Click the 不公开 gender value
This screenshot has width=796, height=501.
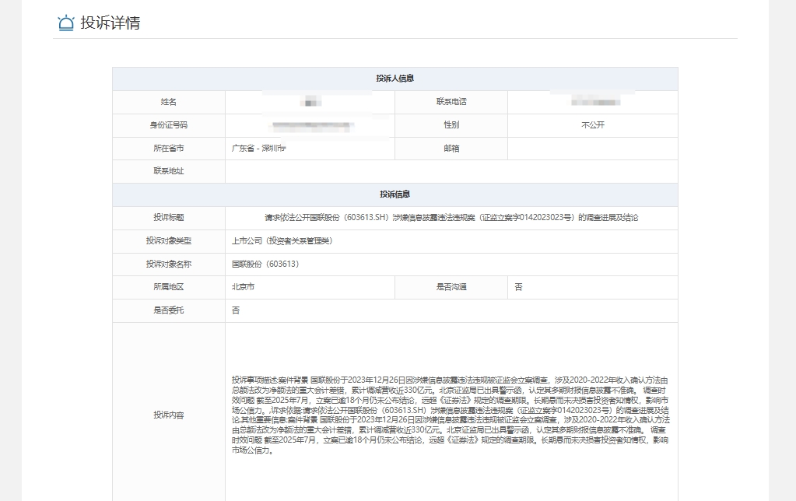592,125
